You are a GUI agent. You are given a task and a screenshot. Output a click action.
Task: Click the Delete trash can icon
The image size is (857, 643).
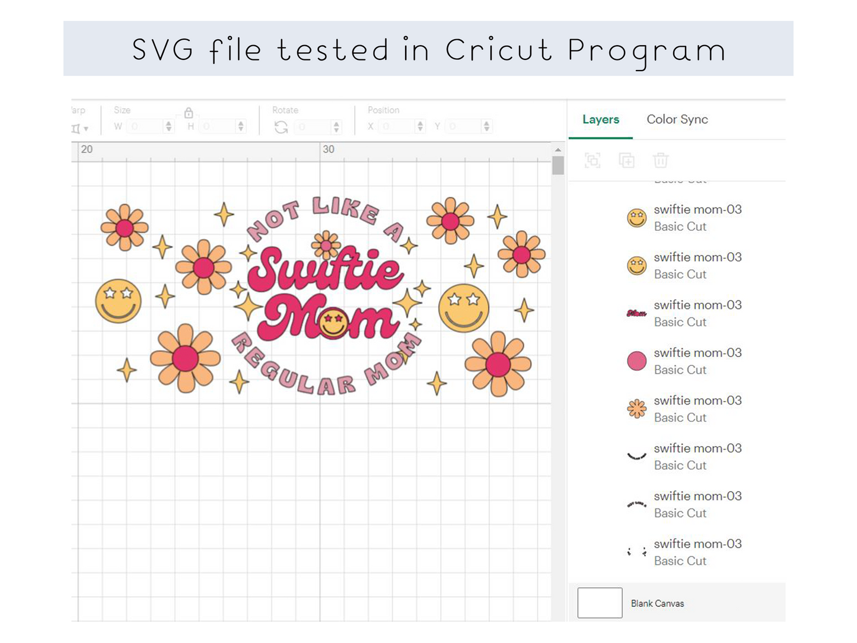660,160
